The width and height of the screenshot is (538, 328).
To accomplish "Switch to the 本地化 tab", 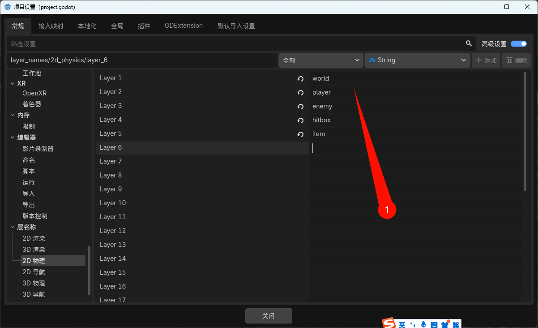I will click(x=87, y=26).
